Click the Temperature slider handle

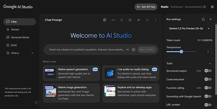[181, 52]
